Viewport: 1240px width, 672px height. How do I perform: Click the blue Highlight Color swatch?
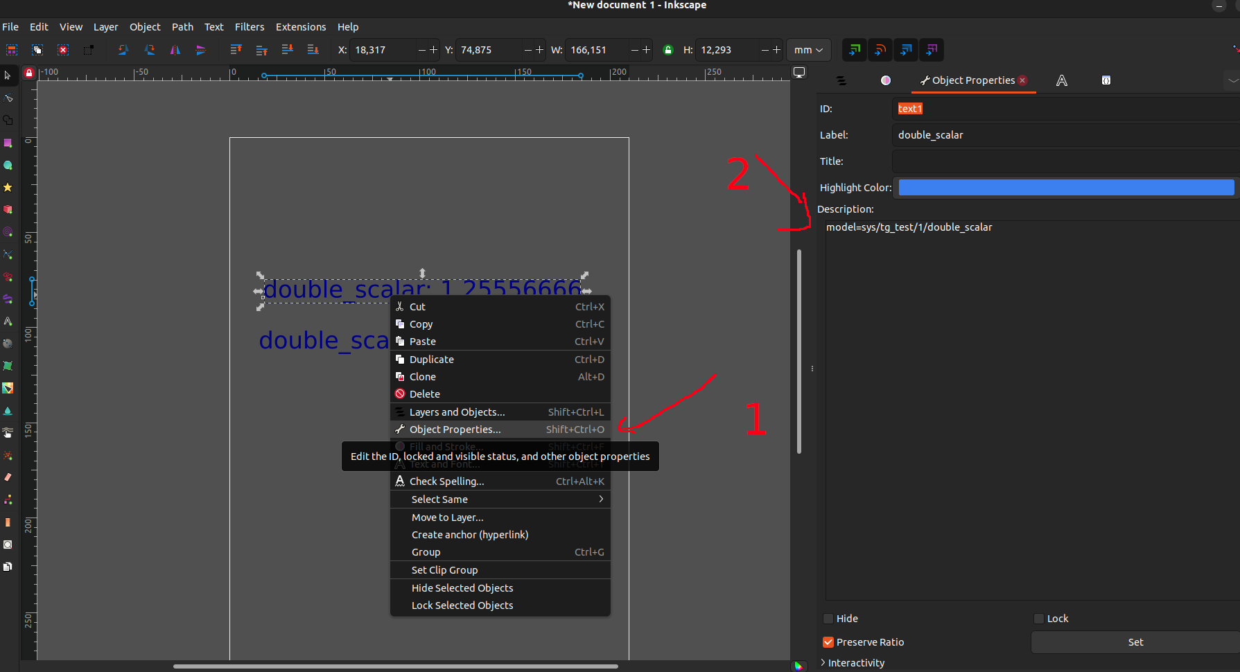tap(1066, 188)
